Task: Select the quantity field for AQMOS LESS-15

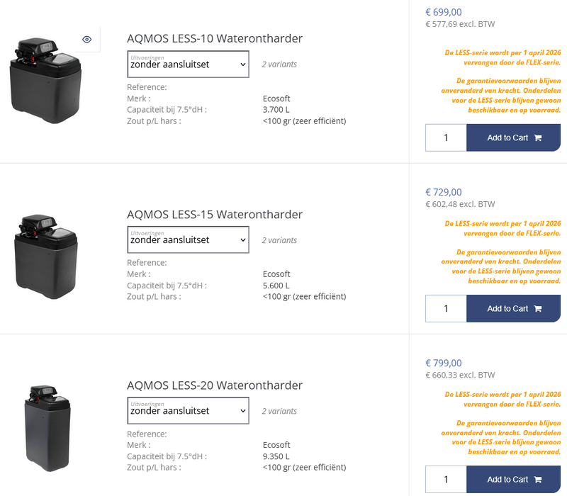Action: (x=446, y=308)
